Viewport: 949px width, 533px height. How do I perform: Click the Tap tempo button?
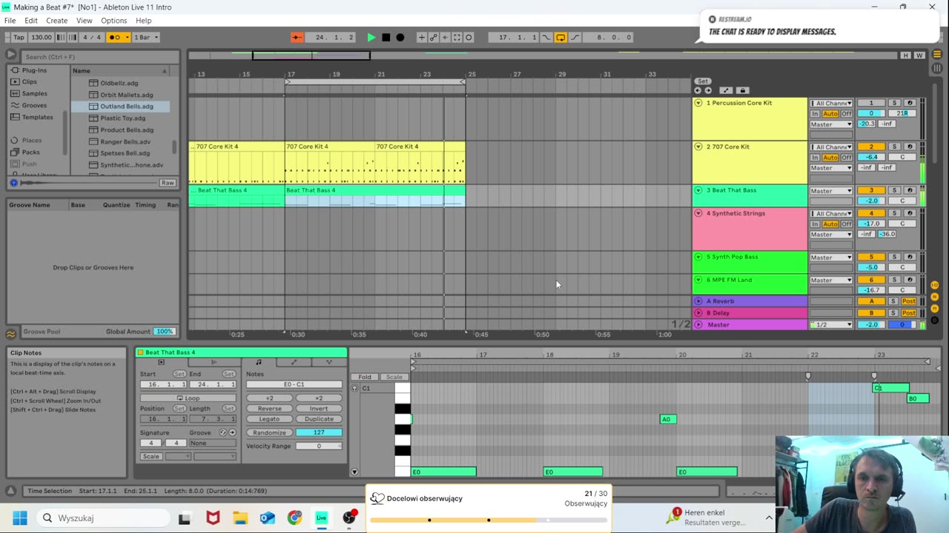point(19,37)
